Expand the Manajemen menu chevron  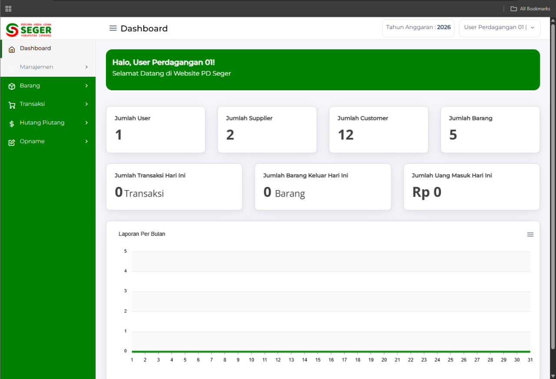pos(86,67)
